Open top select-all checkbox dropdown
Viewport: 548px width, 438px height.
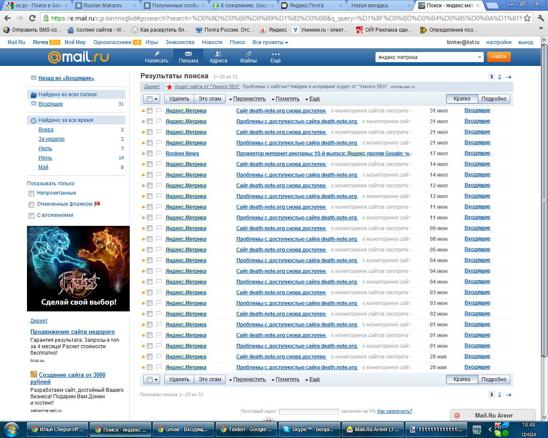[152, 99]
